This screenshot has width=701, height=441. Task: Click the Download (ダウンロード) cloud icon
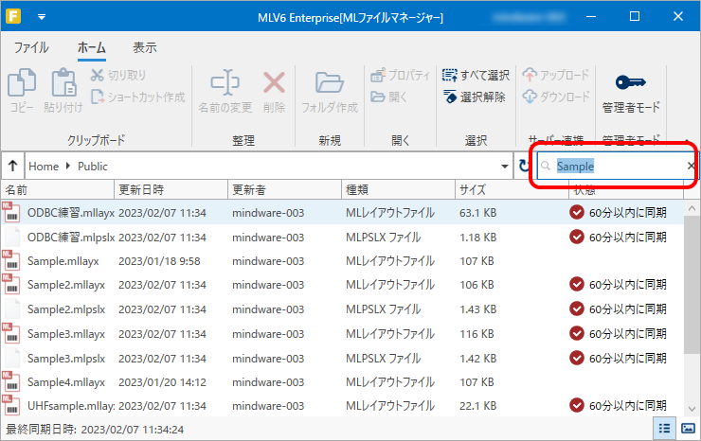pyautogui.click(x=530, y=97)
